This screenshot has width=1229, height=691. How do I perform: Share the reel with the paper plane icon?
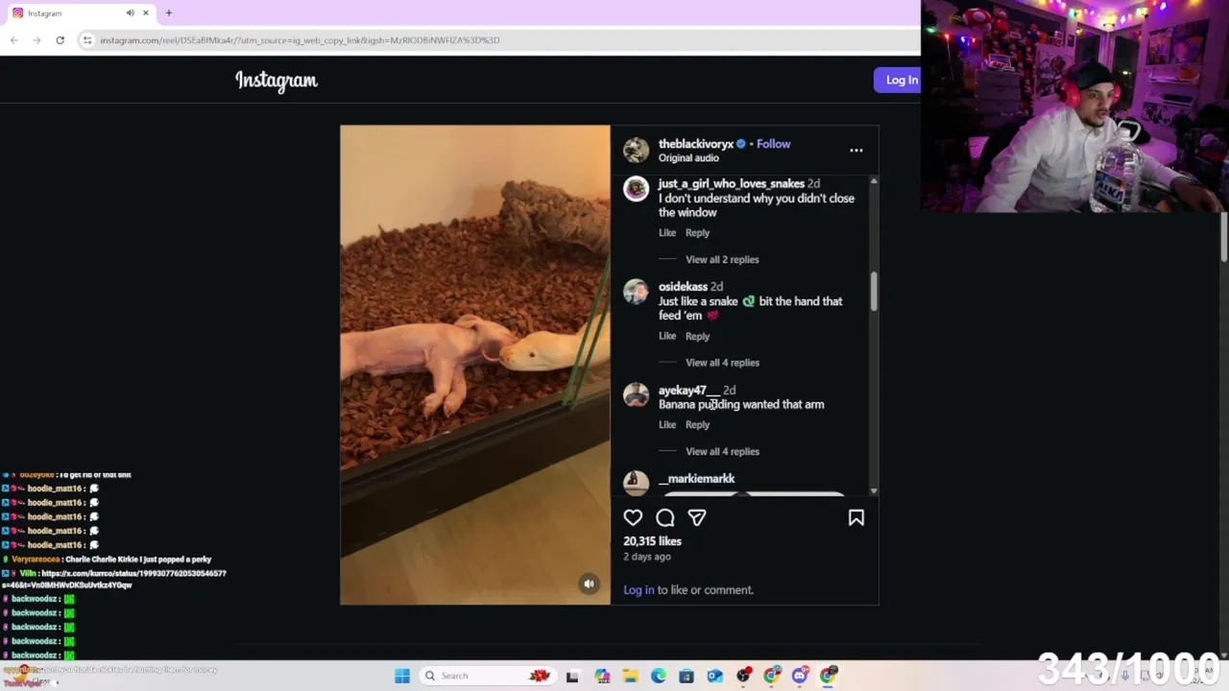(x=697, y=518)
